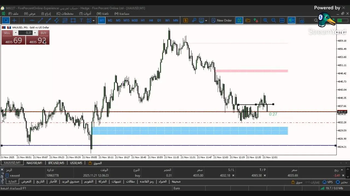
Task: Click the SELL 4035 69 button
Action: [13, 40]
